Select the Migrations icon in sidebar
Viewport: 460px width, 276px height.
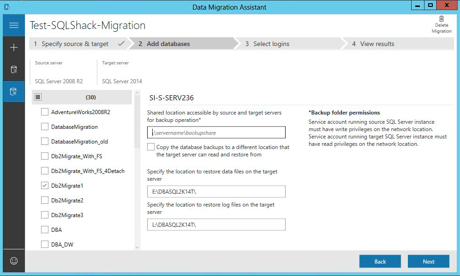click(x=14, y=92)
